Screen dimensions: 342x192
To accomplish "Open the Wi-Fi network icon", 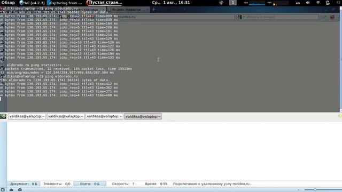I will pyautogui.click(x=318, y=3).
